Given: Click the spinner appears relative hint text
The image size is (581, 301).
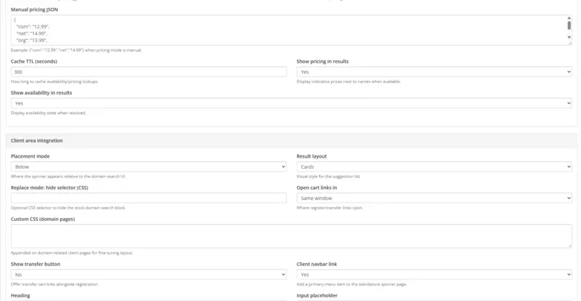Looking at the screenshot, I should coord(68,176).
